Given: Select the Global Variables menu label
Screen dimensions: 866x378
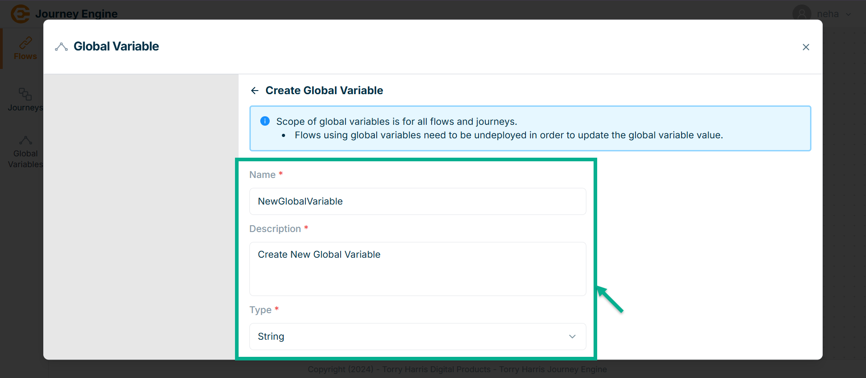Looking at the screenshot, I should point(25,159).
